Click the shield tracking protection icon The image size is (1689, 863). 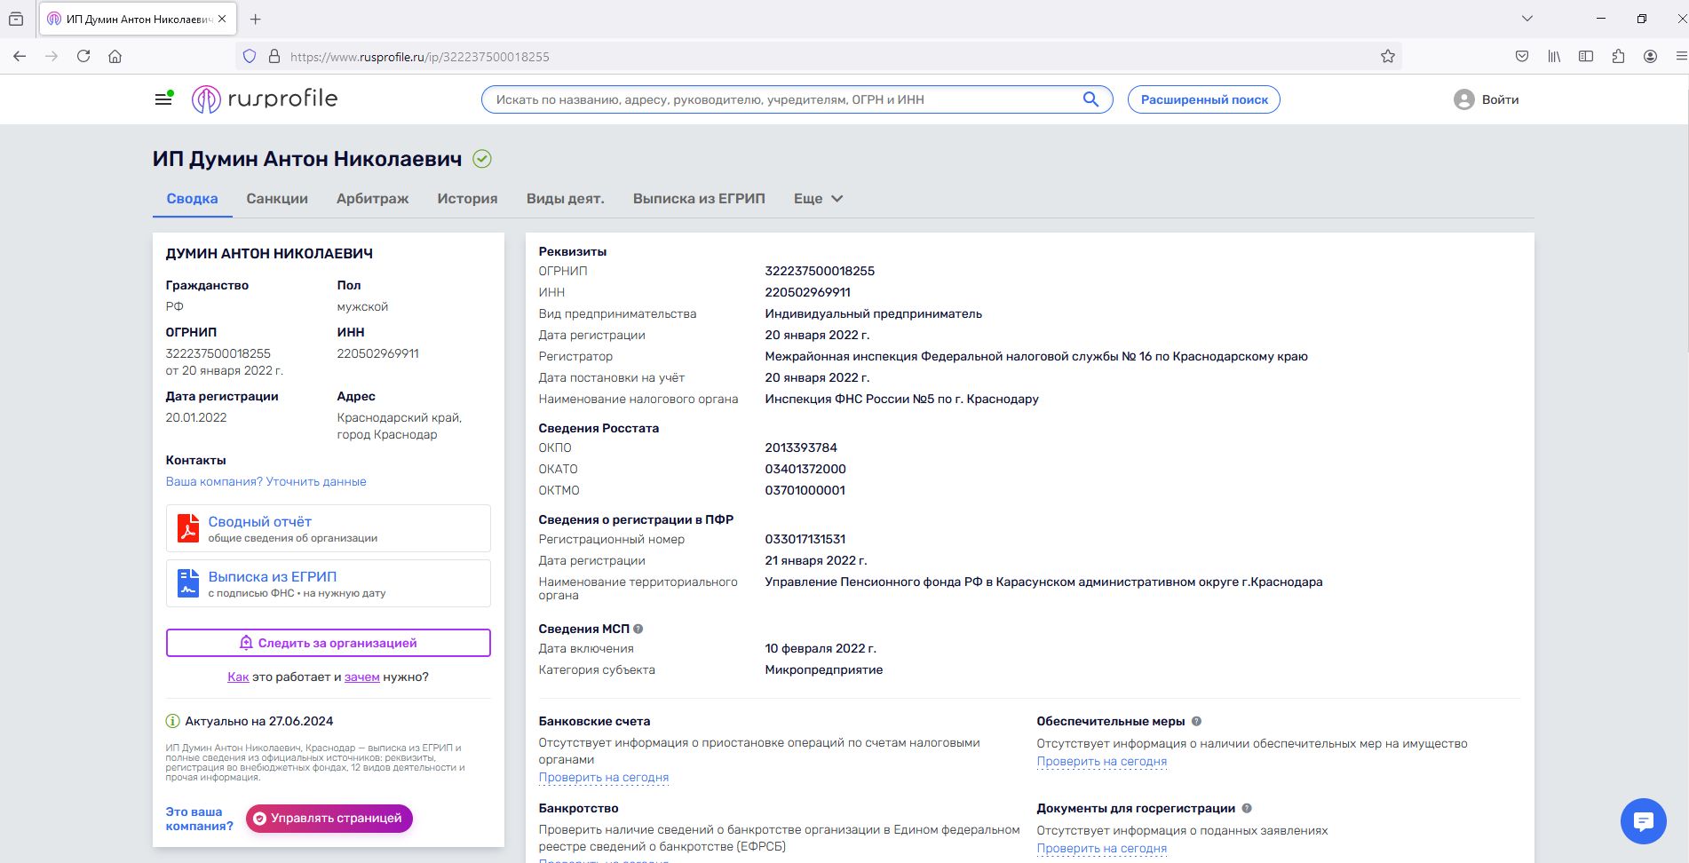tap(250, 56)
